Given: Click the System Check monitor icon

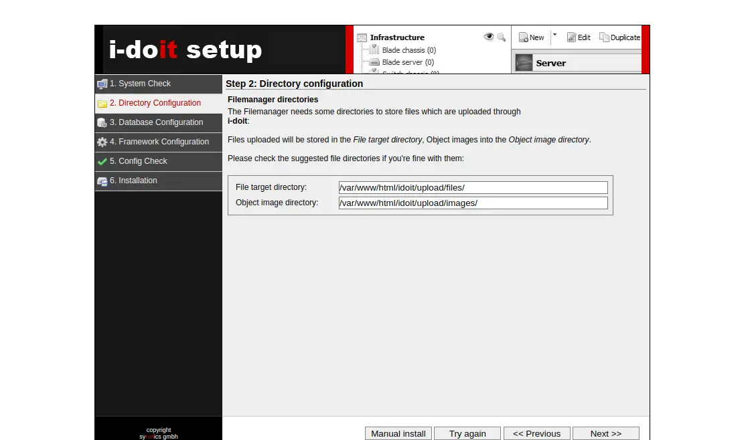Looking at the screenshot, I should click(x=102, y=84).
